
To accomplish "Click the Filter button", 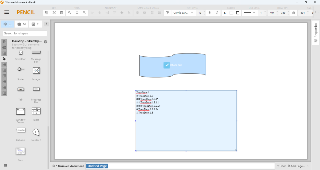I will point(281,166).
